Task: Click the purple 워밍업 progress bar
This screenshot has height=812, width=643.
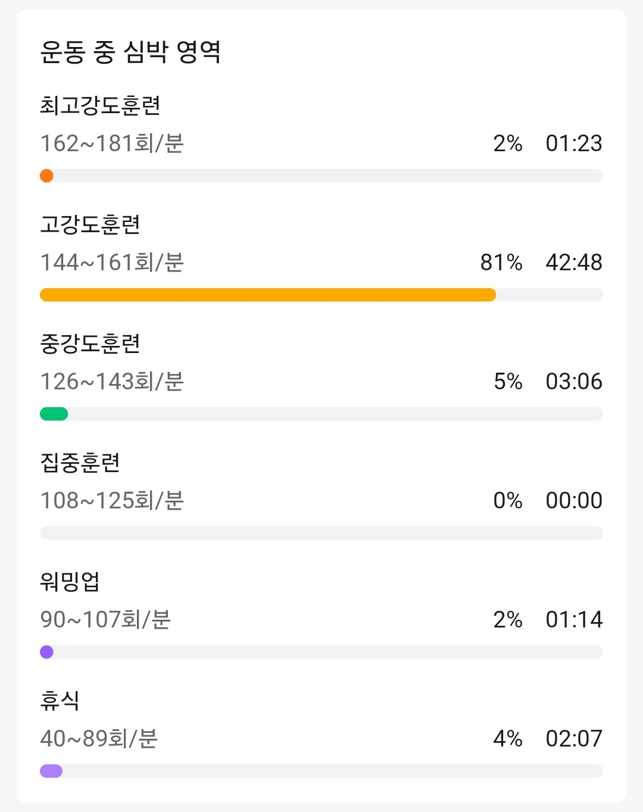Action: click(x=321, y=652)
